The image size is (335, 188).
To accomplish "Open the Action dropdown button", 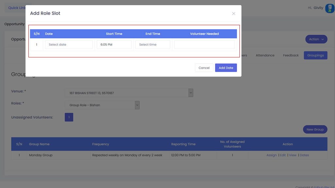I will (x=316, y=39).
